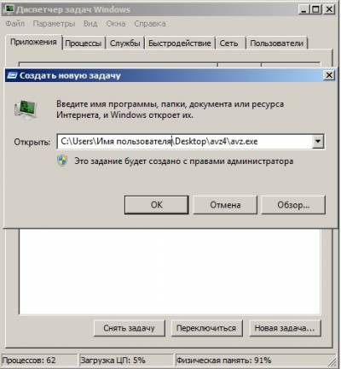341x369 pixels.
Task: Switch to the Службы tab
Action: (125, 44)
